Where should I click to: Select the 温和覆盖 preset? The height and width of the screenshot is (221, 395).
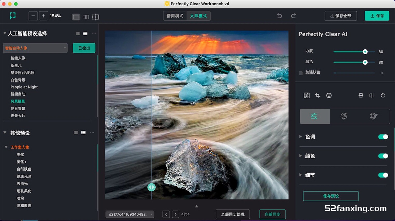point(24,206)
